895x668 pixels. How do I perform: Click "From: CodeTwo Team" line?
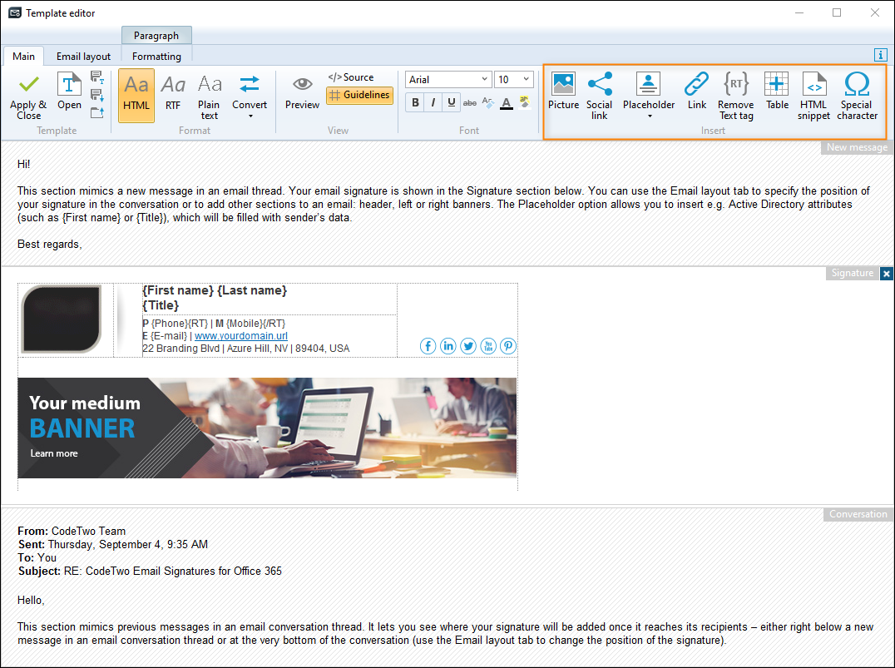click(72, 531)
